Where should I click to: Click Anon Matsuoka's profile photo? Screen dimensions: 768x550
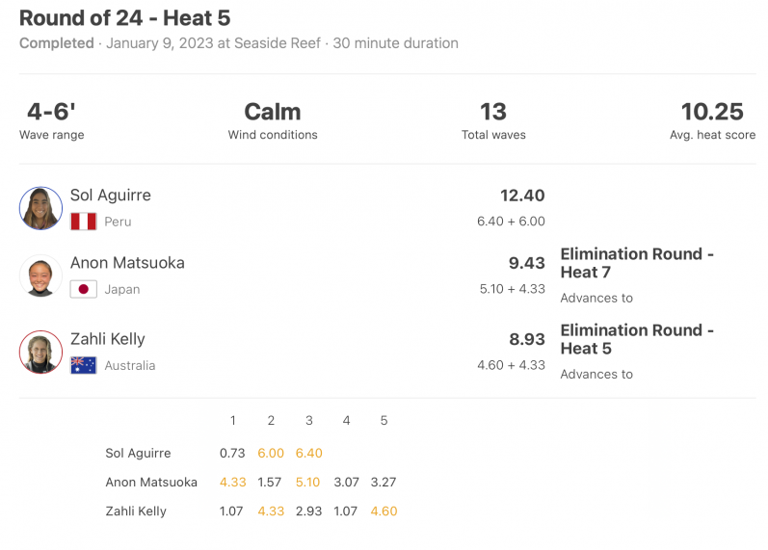click(x=40, y=275)
